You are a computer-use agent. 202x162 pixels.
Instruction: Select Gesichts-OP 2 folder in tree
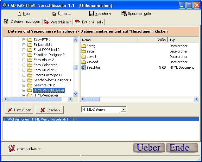pyautogui.click(x=44, y=85)
